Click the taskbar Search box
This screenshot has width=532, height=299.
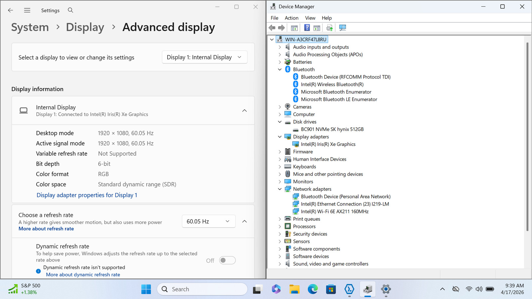pos(202,289)
